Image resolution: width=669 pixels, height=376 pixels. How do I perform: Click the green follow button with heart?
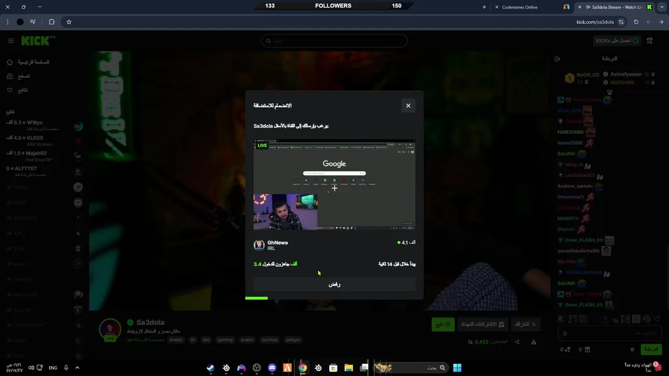[443, 324]
